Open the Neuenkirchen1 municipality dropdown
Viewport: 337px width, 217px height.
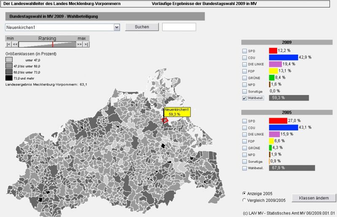tap(117, 27)
